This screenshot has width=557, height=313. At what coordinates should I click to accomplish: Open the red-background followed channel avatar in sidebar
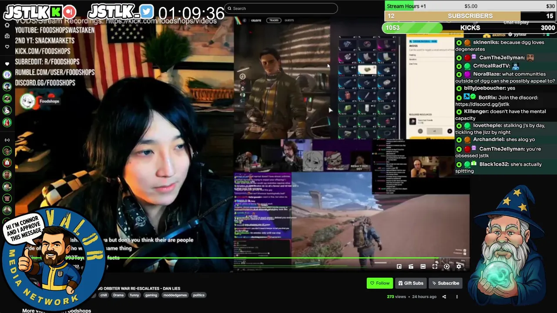click(x=7, y=123)
